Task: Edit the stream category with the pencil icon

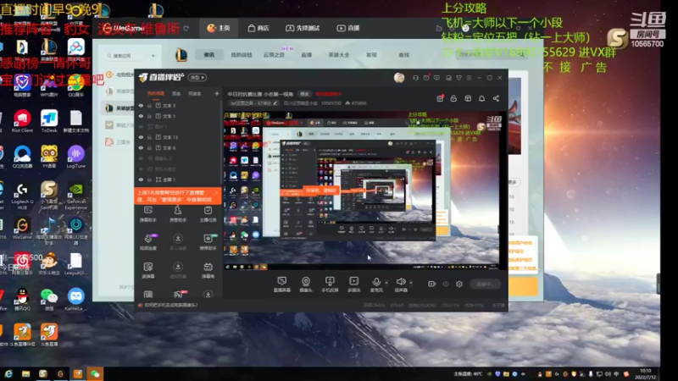Action: coord(275,103)
